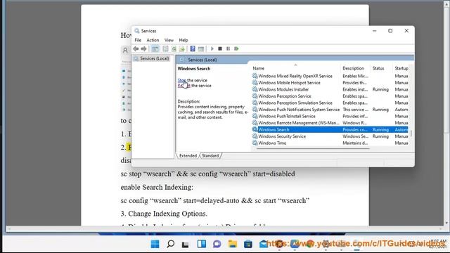Select Windows Mixed Reality OpenXR Service row
450x253 pixels.
click(330, 76)
